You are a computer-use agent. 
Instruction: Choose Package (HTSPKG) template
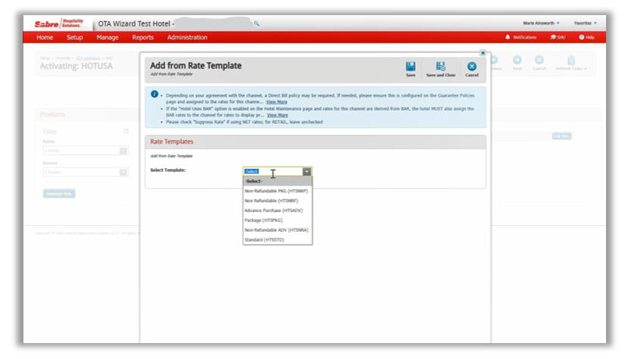point(277,220)
